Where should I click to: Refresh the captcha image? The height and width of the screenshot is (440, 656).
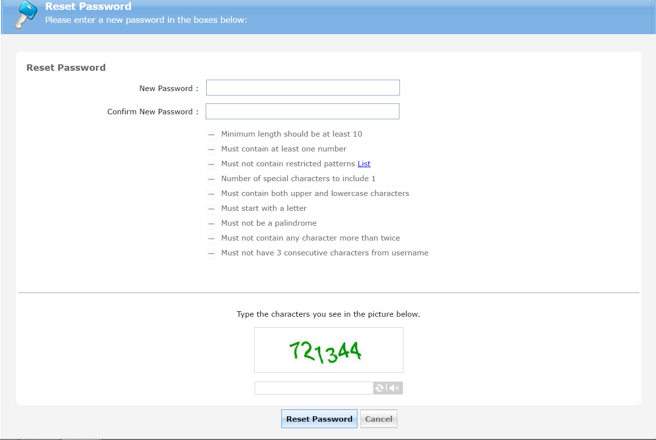click(379, 388)
